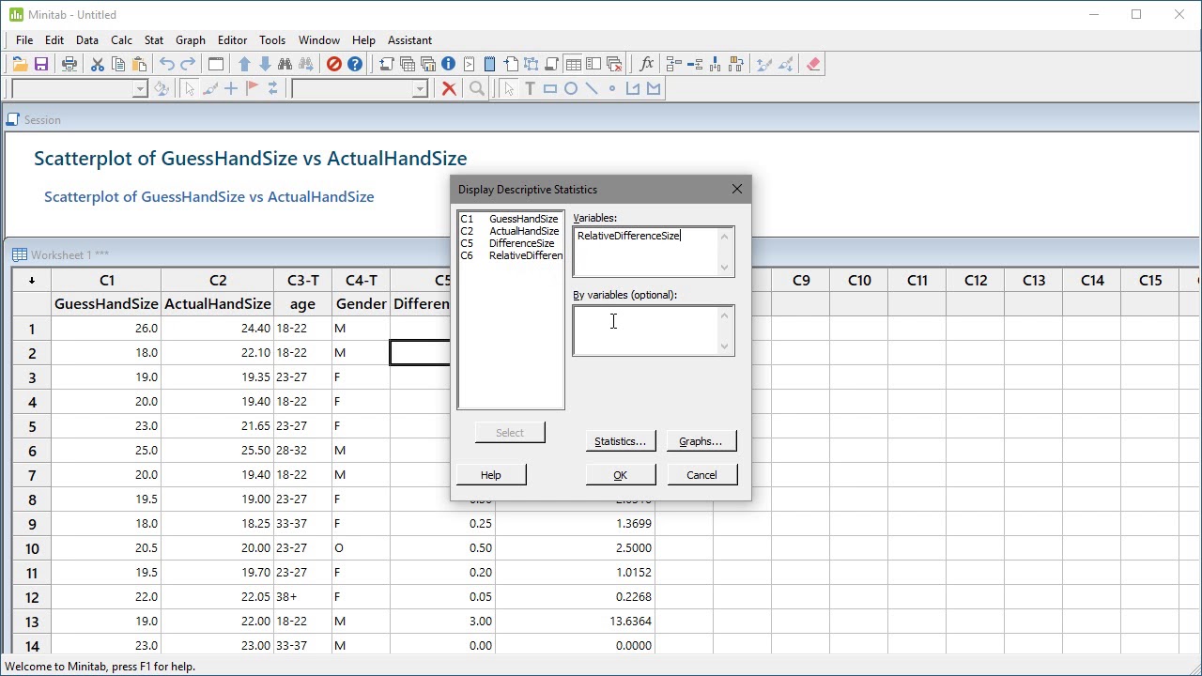Screen dimensions: 1202x676
Task: Click the red Cancel icon
Action: pyautogui.click(x=334, y=65)
